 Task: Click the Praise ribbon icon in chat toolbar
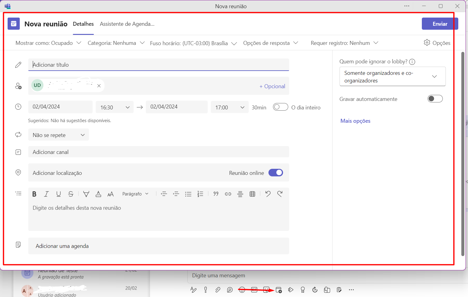click(303, 290)
